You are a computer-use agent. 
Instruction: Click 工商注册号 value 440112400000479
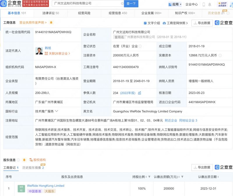(x=126, y=67)
